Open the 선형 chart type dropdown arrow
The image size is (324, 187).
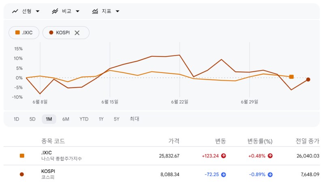(38, 11)
